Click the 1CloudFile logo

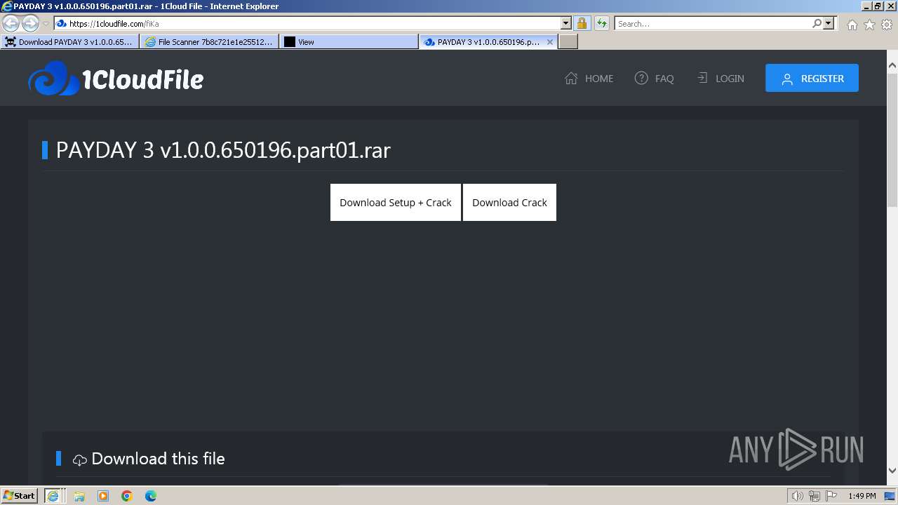click(116, 79)
